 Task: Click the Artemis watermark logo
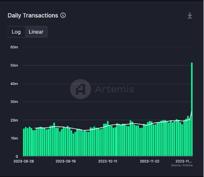[x=81, y=89]
